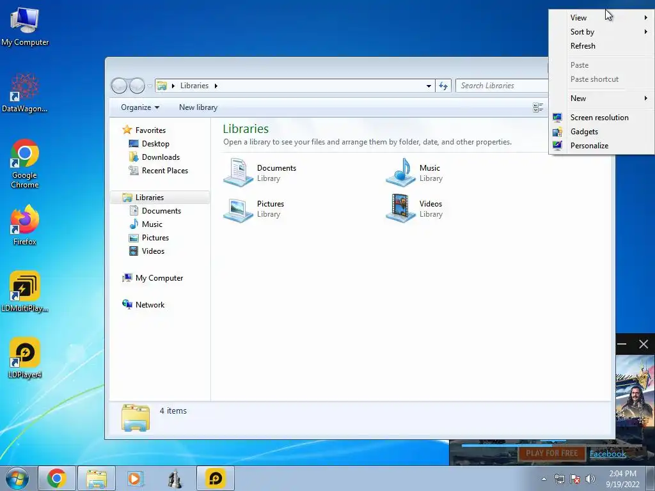Open the chess app in taskbar
Screen dimensions: 655x491
175,478
